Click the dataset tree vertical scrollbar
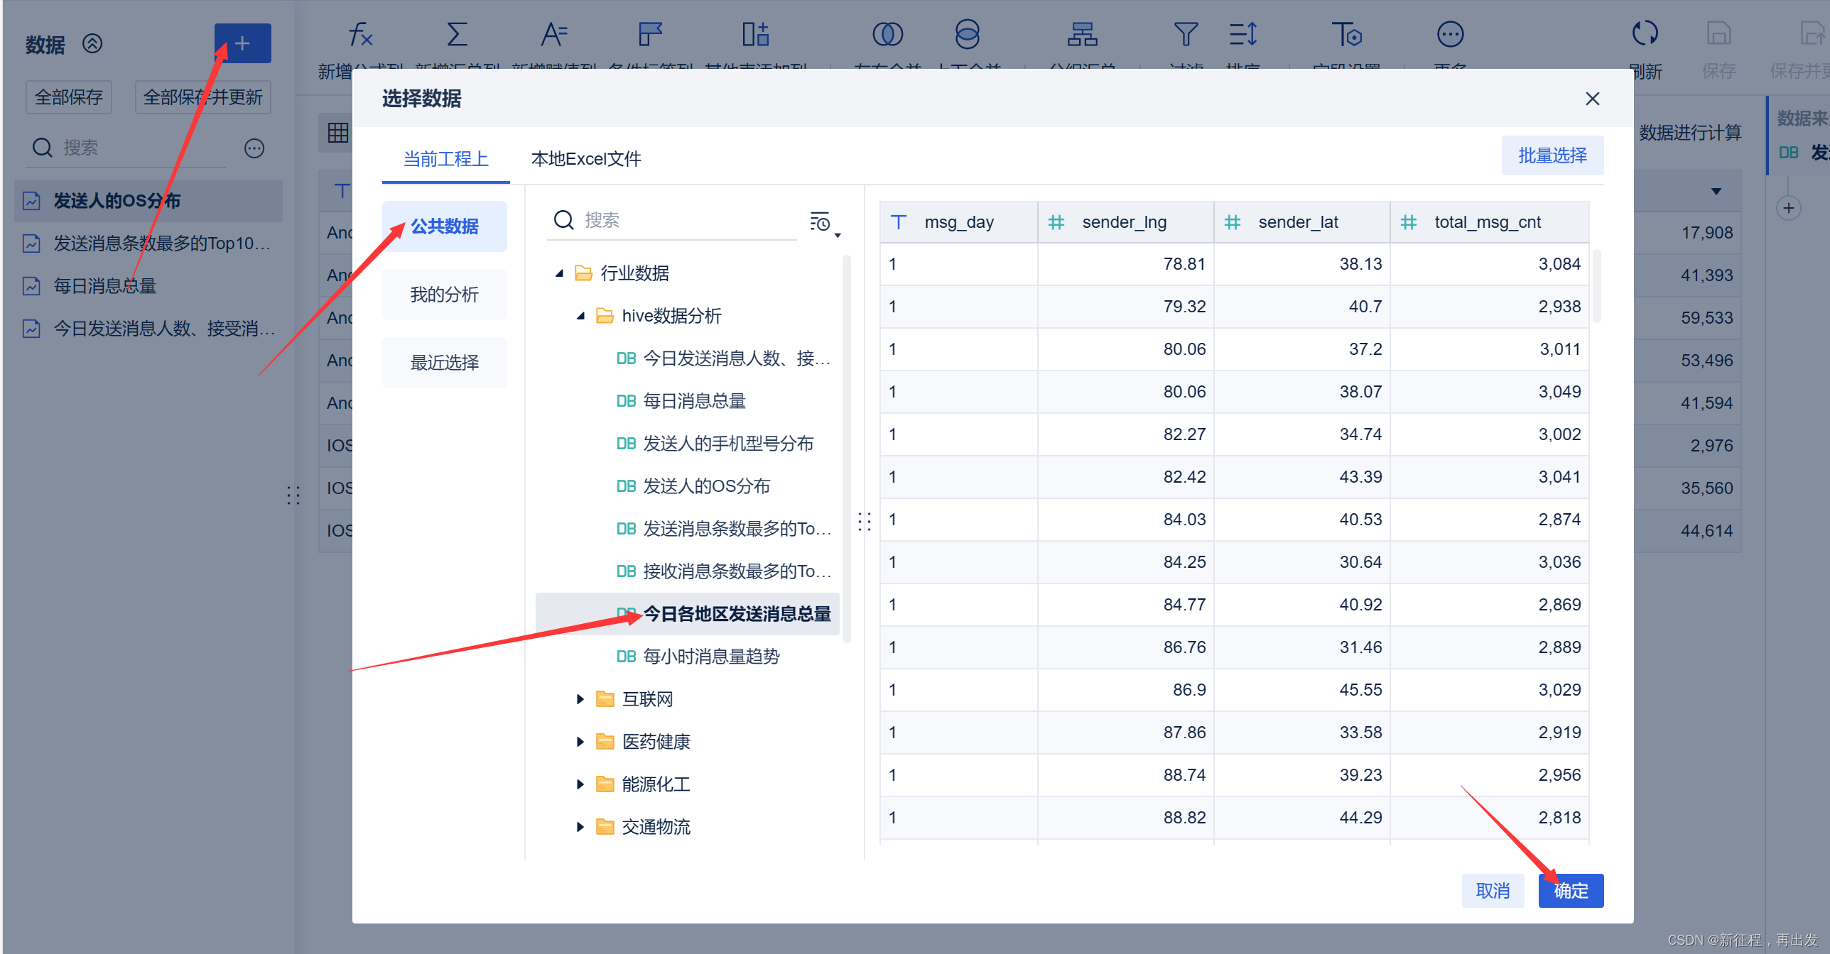The width and height of the screenshot is (1830, 954). [x=846, y=449]
